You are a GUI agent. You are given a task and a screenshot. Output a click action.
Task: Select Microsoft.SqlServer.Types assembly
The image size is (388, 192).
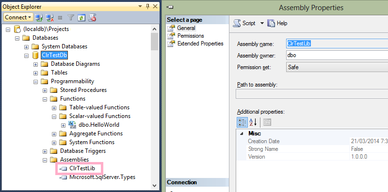pyautogui.click(x=102, y=177)
